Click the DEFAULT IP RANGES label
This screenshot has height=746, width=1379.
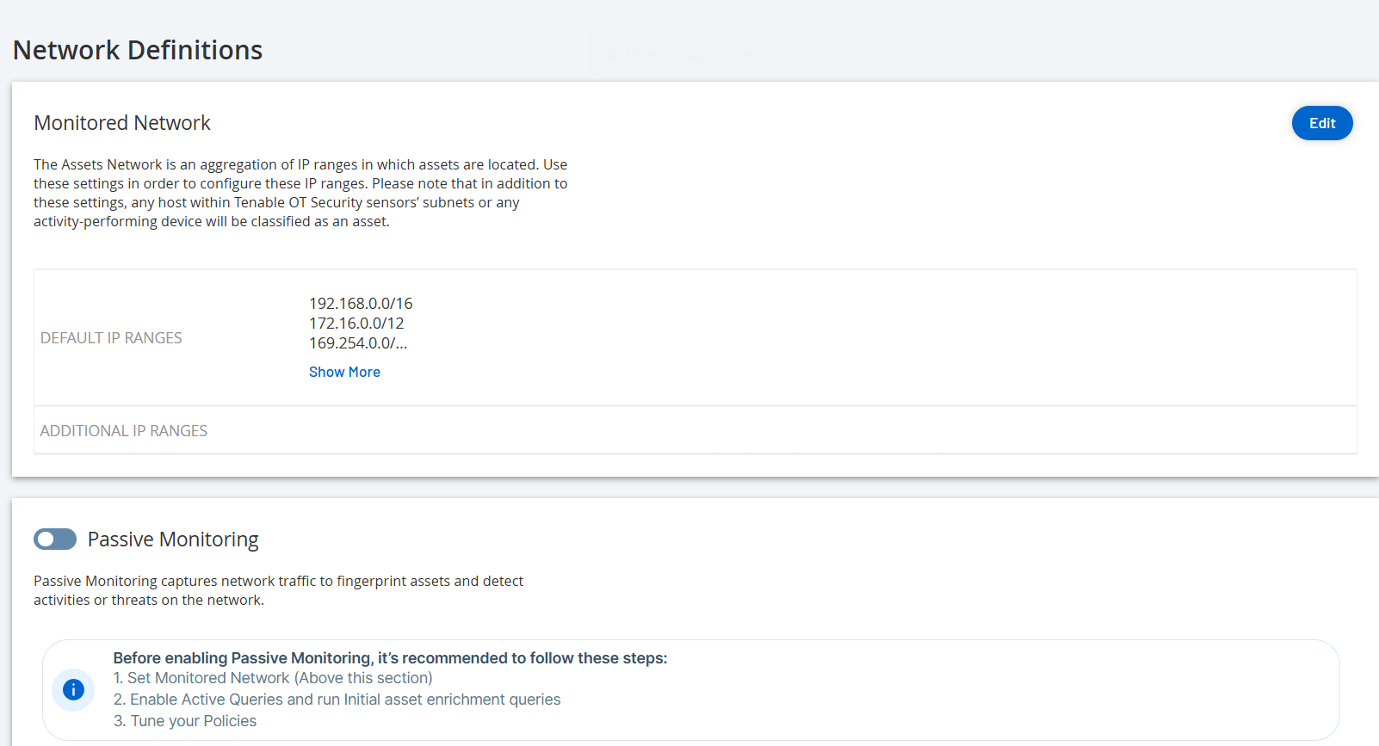tap(111, 338)
